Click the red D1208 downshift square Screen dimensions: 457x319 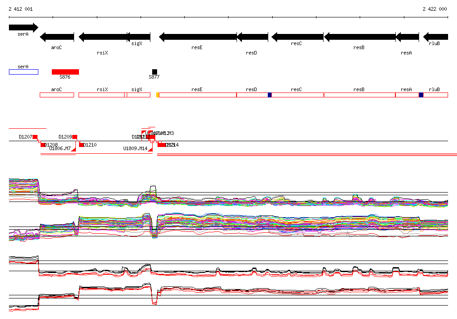click(x=43, y=145)
